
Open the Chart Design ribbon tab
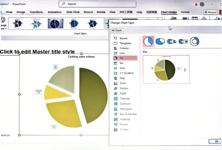click(169, 12)
